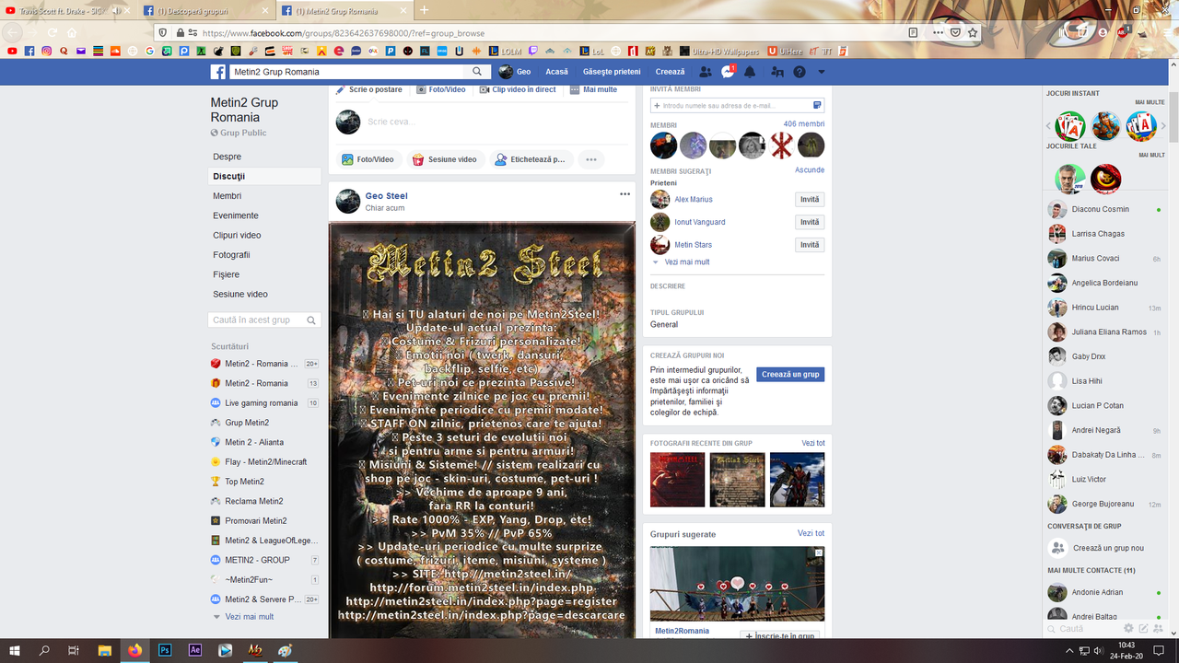The image size is (1179, 663).
Task: Click the Foto/Video button in composer
Action: click(368, 159)
